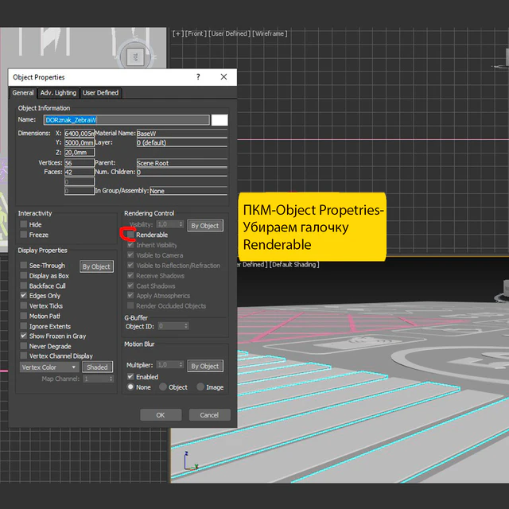Select the Object motion blur radio button

163,387
